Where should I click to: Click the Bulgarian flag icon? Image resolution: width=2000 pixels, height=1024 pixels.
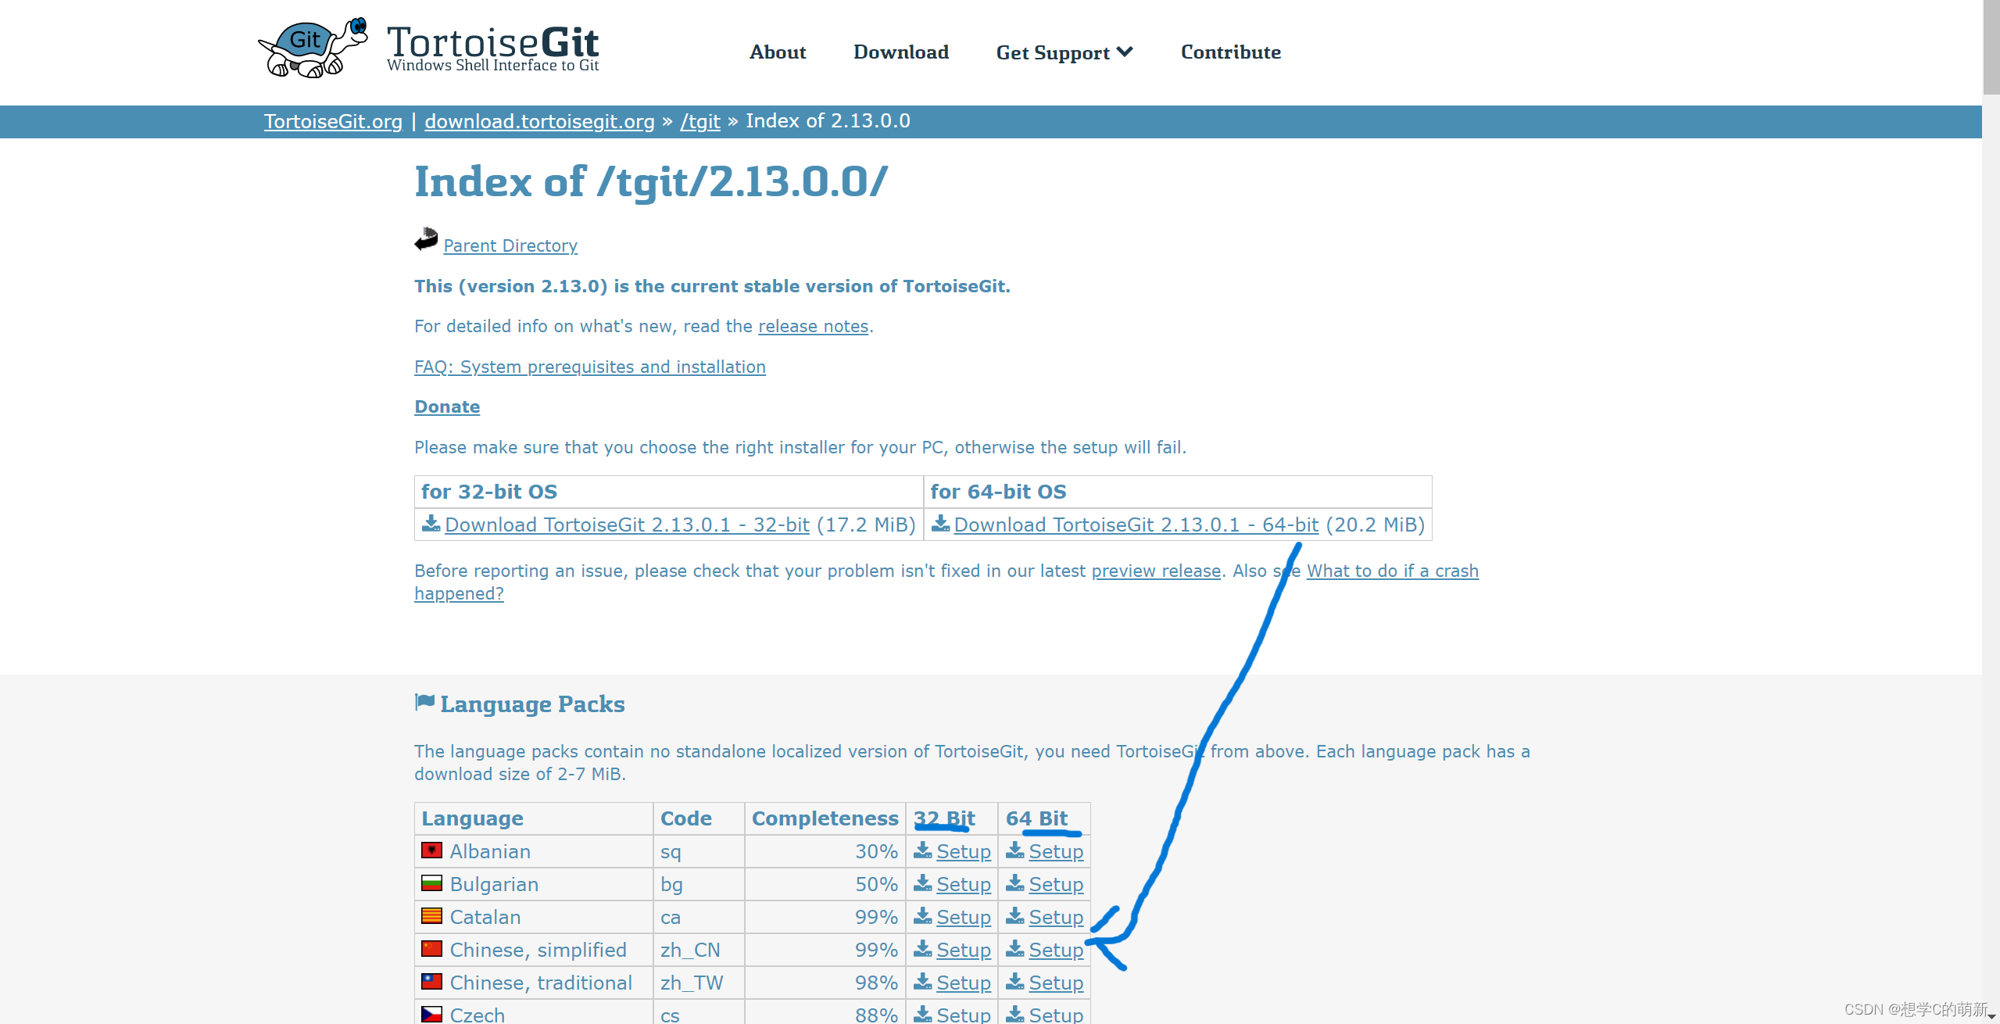(x=432, y=884)
